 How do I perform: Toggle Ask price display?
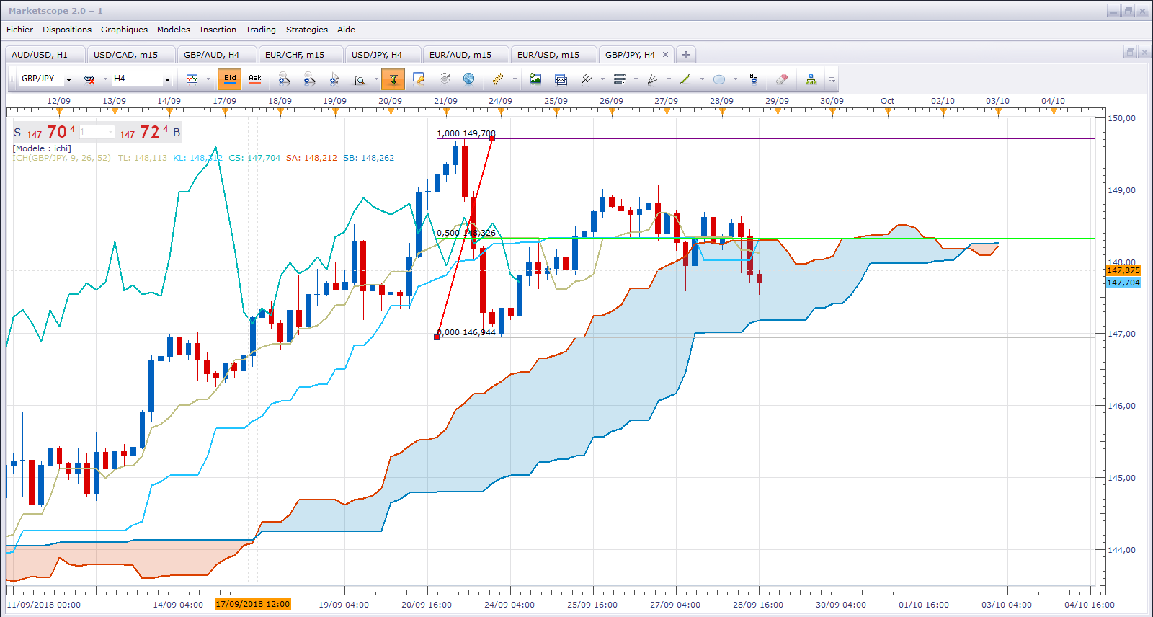(x=255, y=79)
